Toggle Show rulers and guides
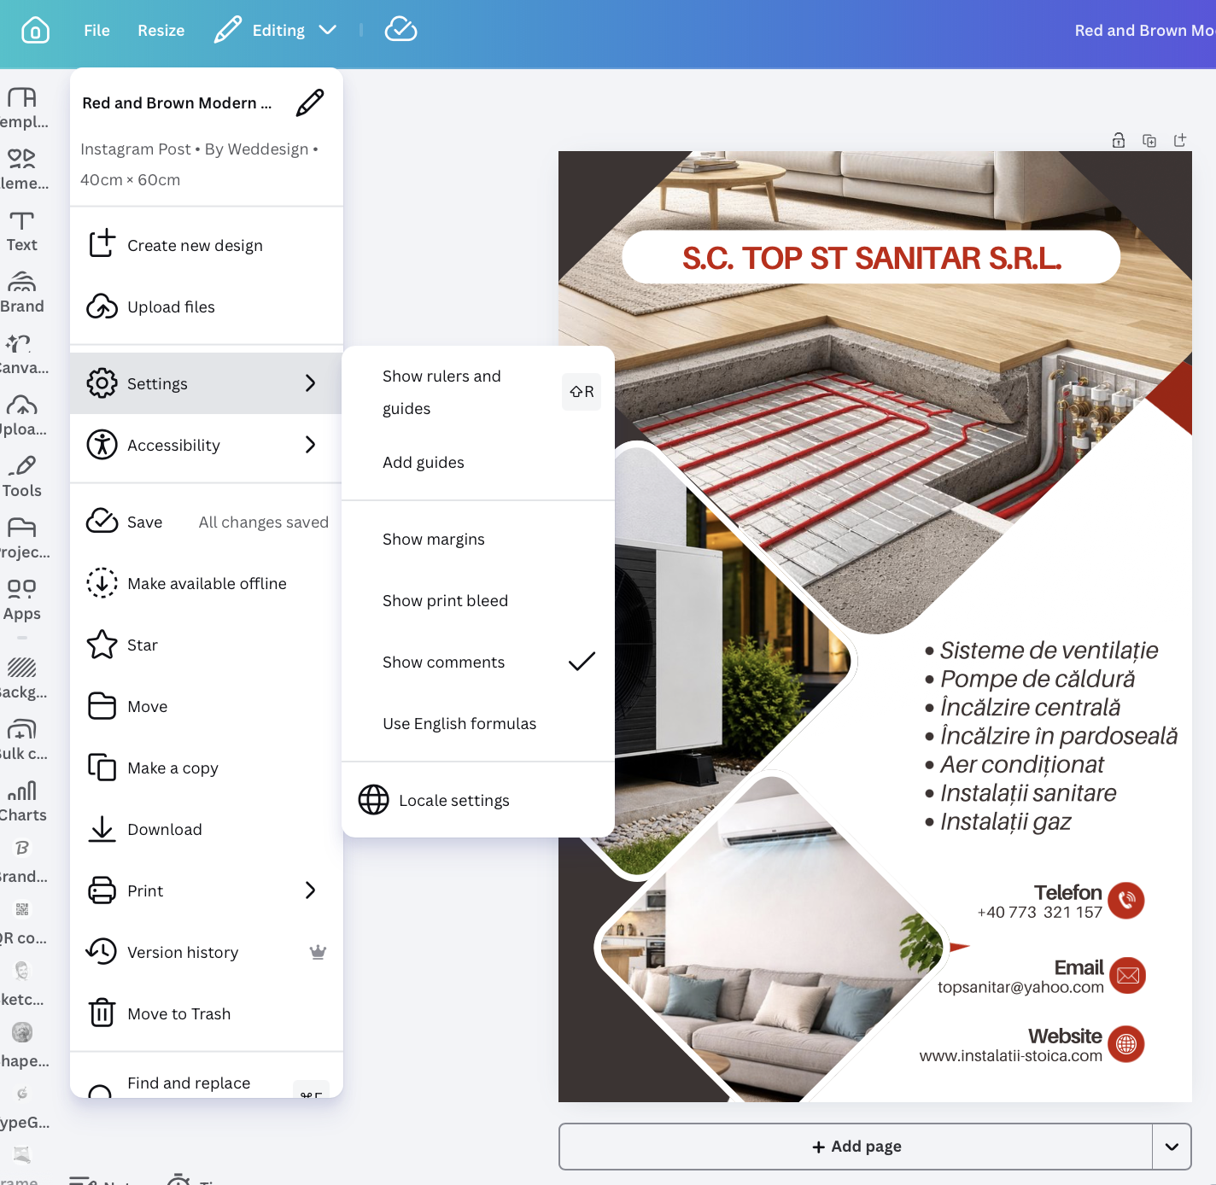 478,392
